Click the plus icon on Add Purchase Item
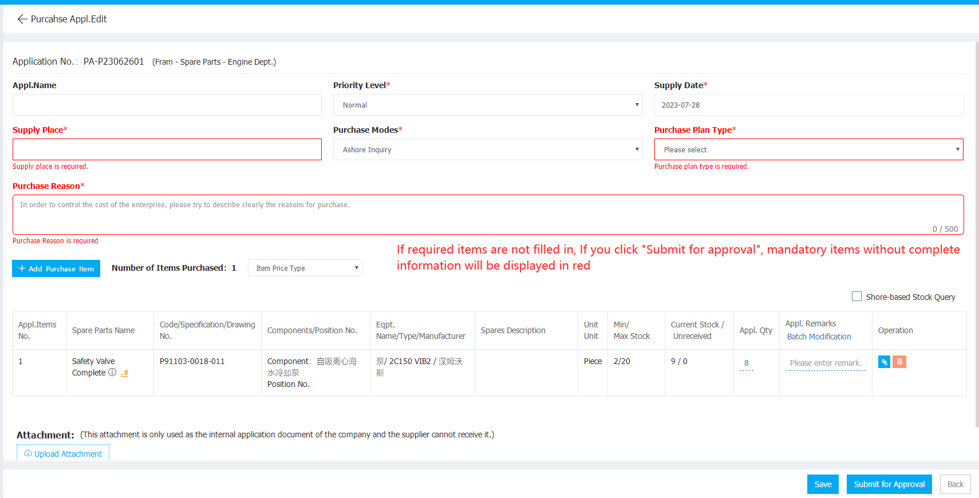This screenshot has height=498, width=979. point(22,268)
